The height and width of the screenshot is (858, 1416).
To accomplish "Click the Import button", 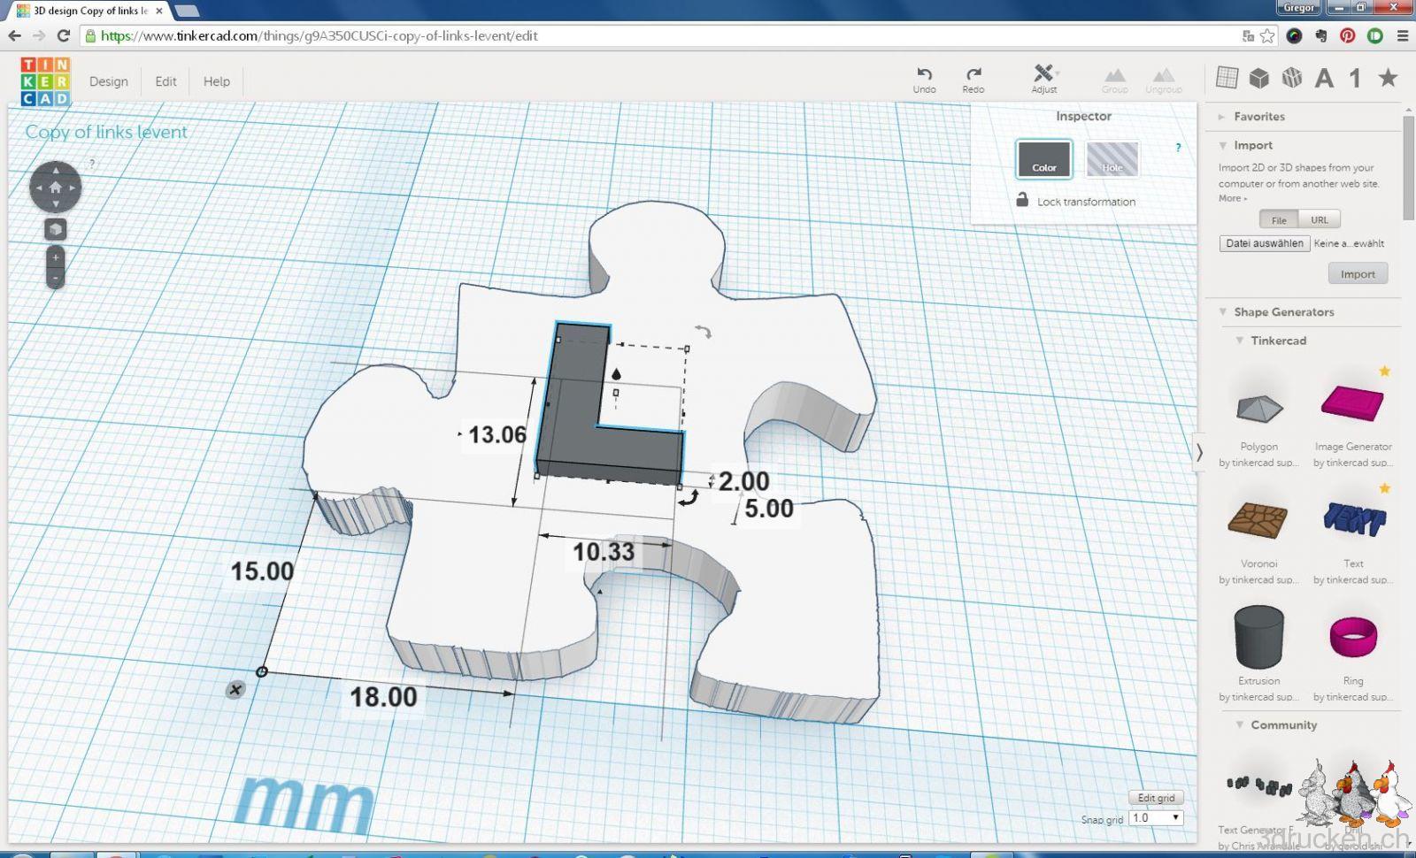I will point(1358,273).
